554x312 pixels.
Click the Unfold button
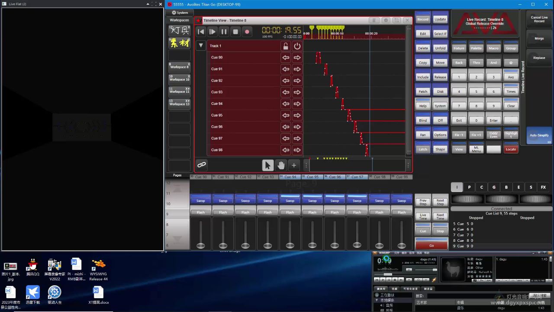click(x=440, y=48)
